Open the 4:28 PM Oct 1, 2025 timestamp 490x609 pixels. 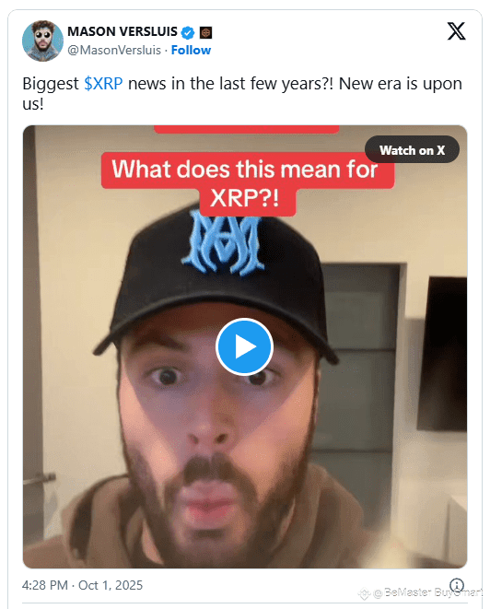(82, 585)
